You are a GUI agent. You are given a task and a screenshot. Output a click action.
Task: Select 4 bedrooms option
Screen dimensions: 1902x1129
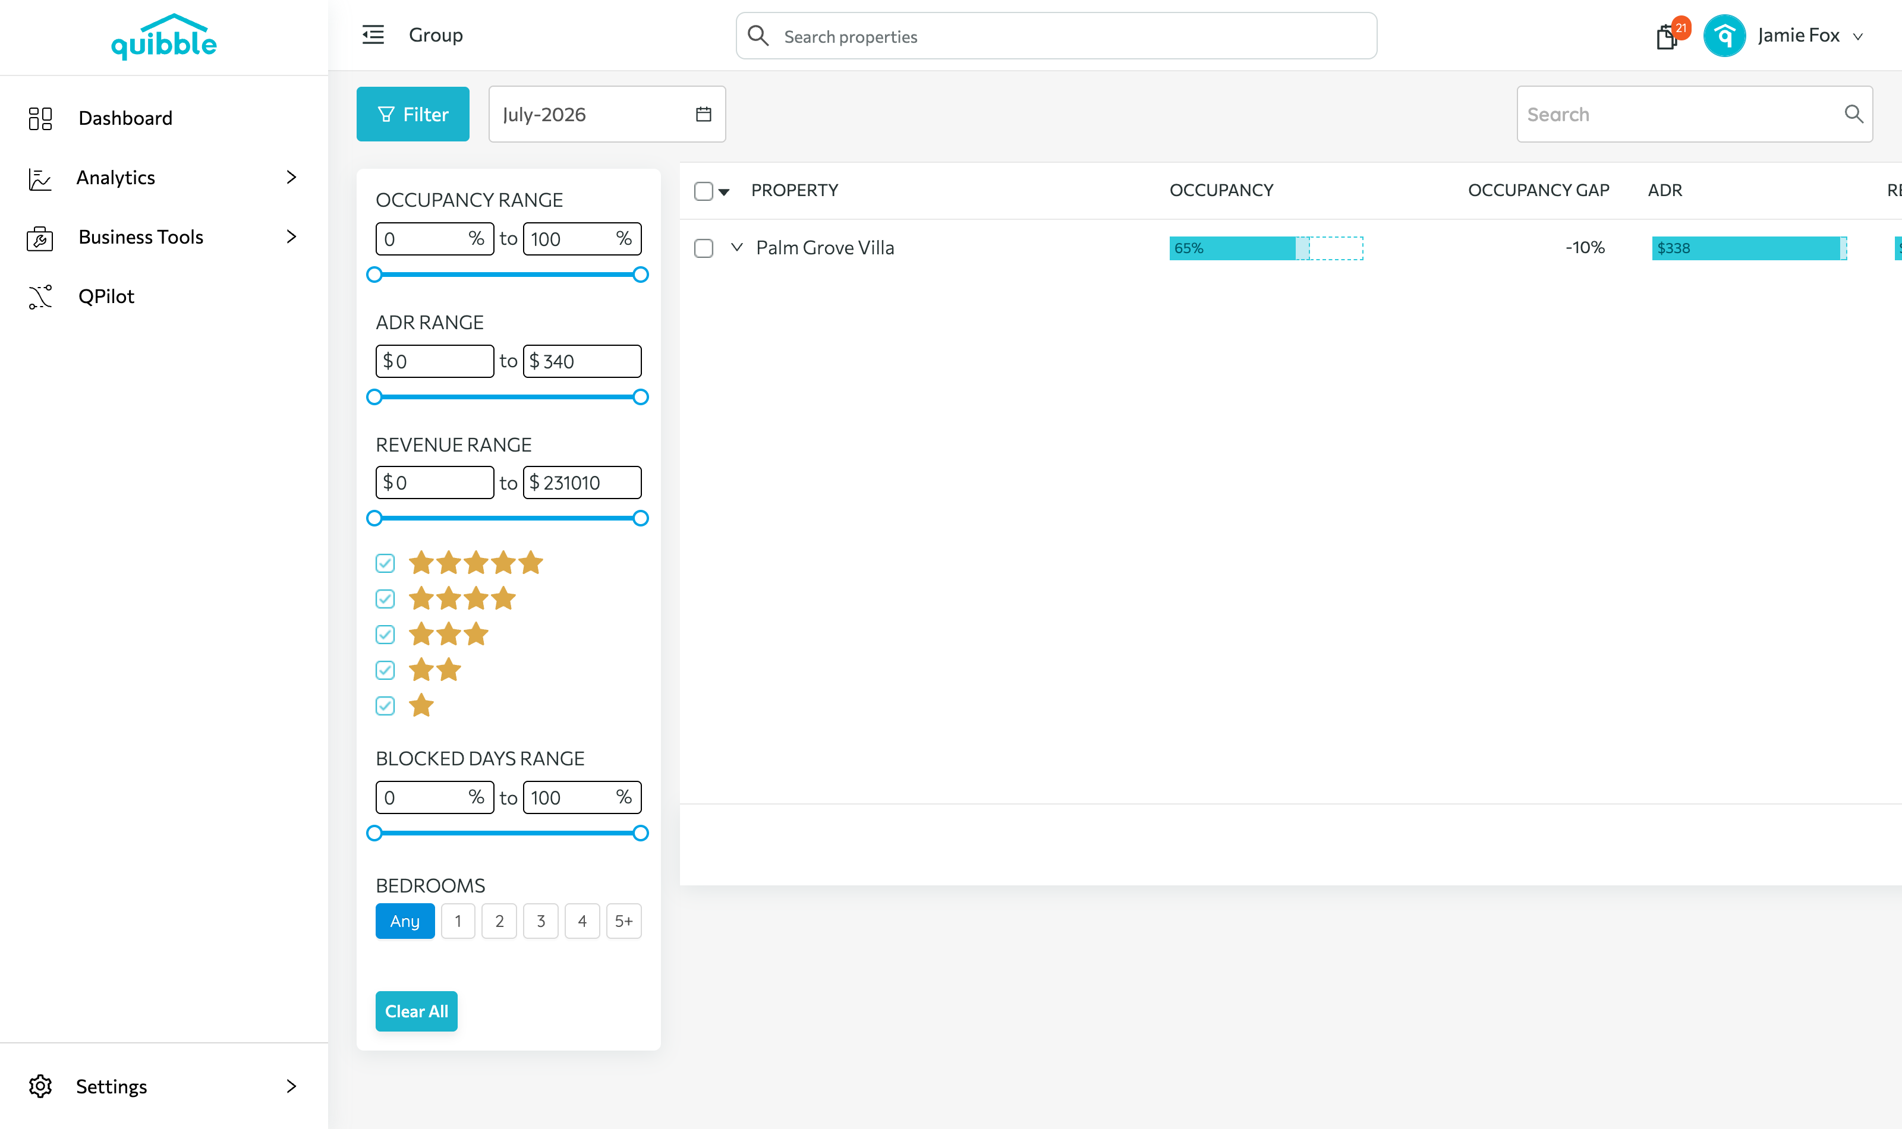coord(582,921)
